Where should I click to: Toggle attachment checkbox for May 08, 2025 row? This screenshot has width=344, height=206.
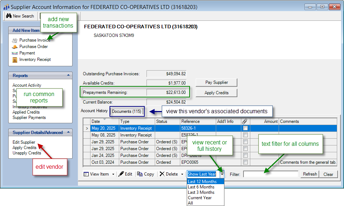tap(245, 135)
